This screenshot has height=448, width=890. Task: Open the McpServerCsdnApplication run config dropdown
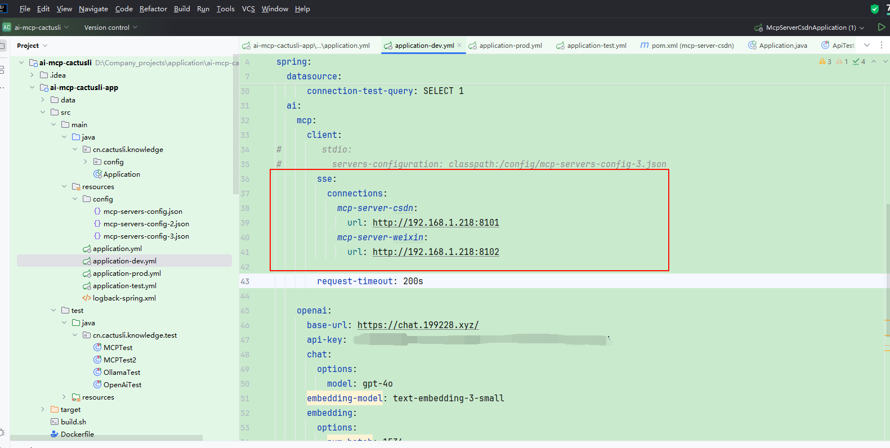[810, 28]
